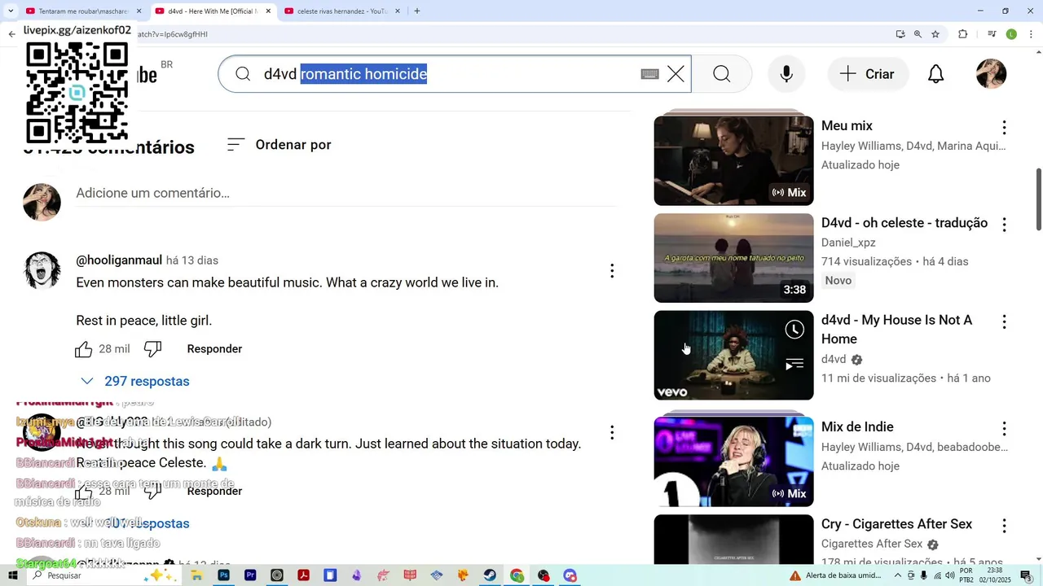The image size is (1043, 586).
Task: Go back with browser back arrow
Action: [11, 34]
